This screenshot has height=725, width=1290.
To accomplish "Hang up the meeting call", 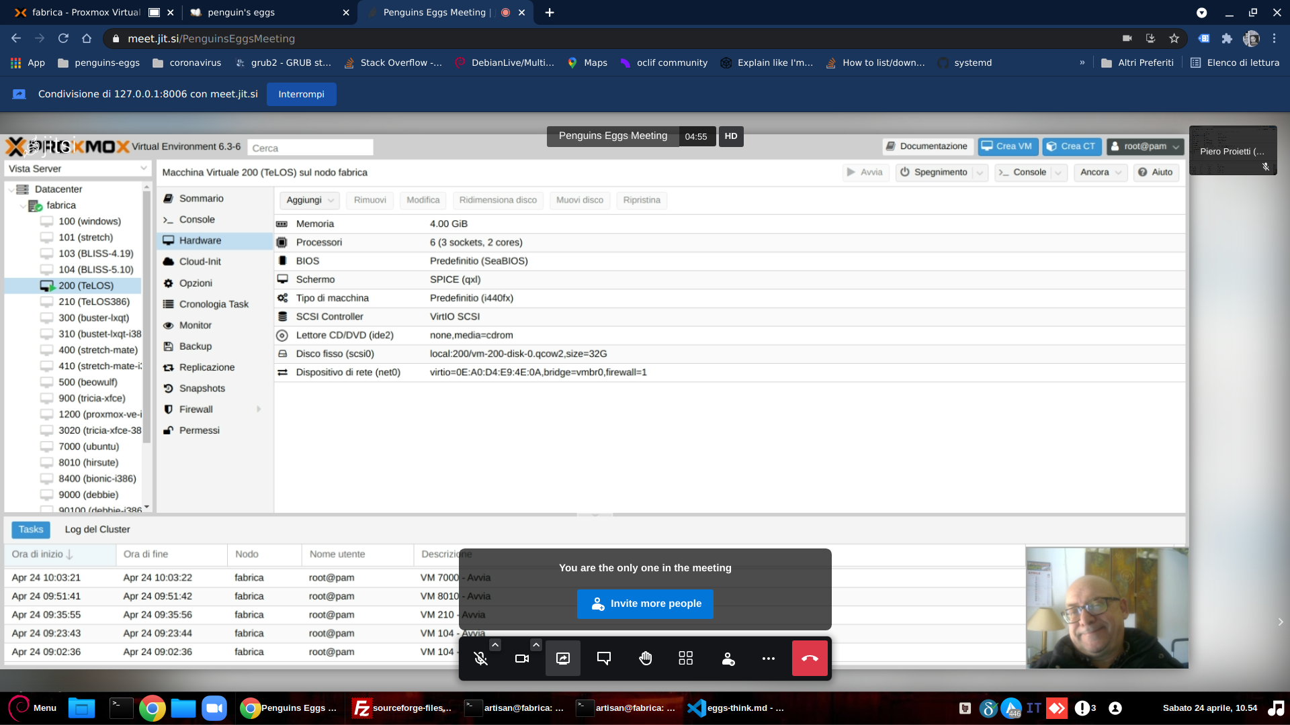I will tap(810, 659).
